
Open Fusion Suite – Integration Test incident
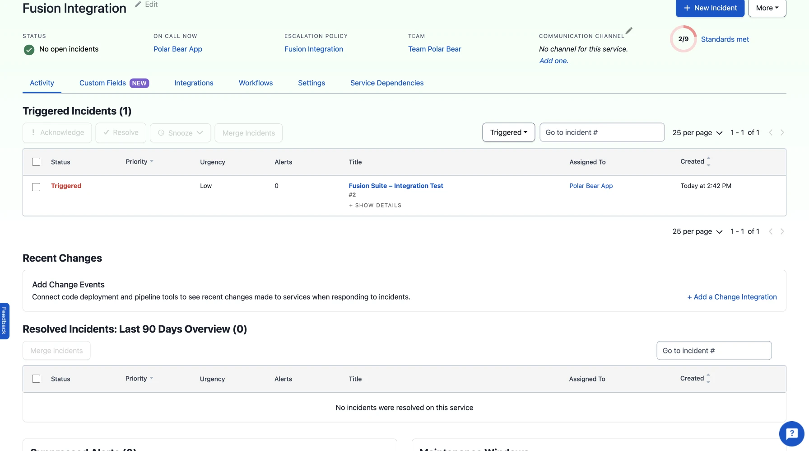[395, 186]
